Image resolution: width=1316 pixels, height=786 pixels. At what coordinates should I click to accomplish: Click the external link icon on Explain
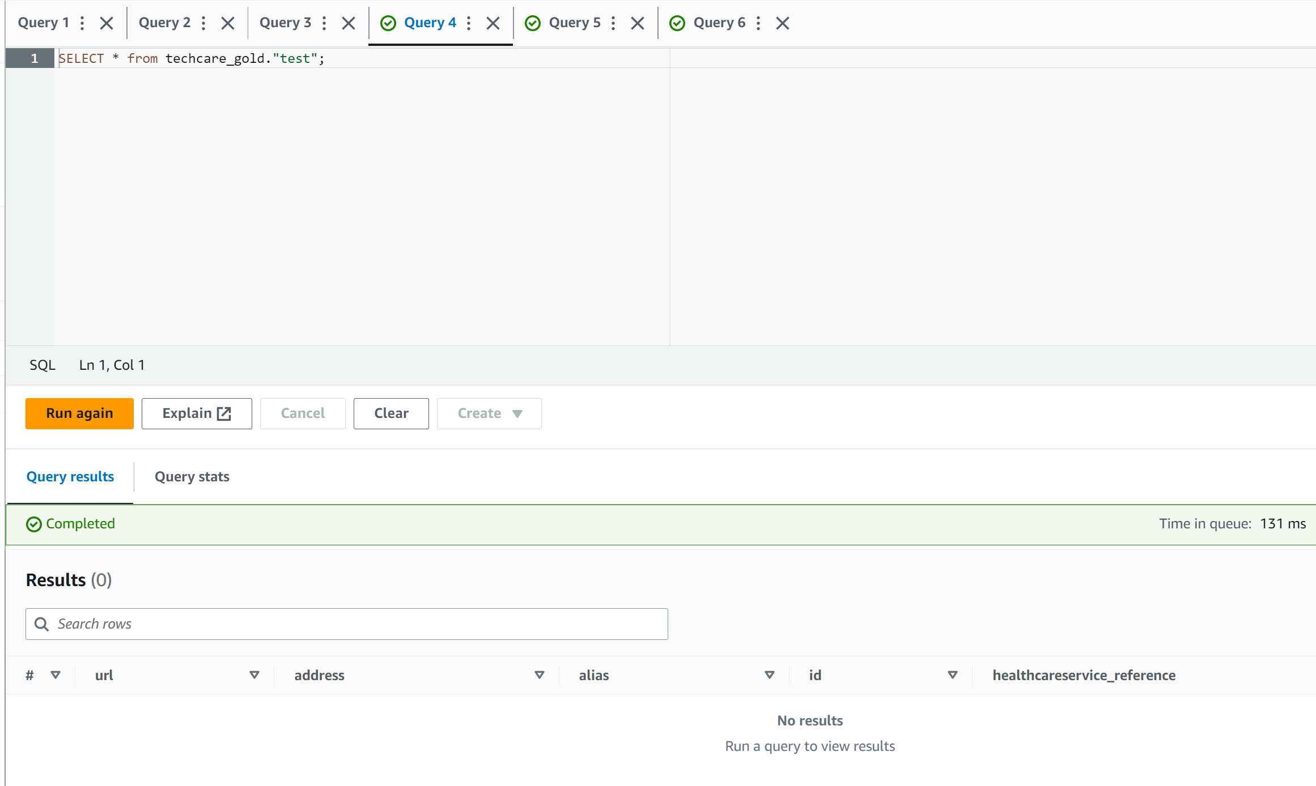223,413
